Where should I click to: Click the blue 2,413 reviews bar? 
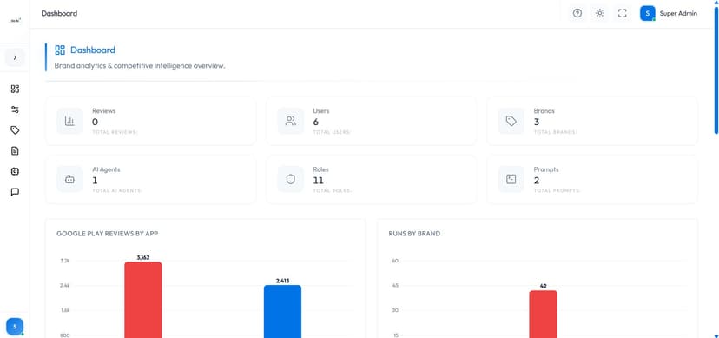[282, 311]
